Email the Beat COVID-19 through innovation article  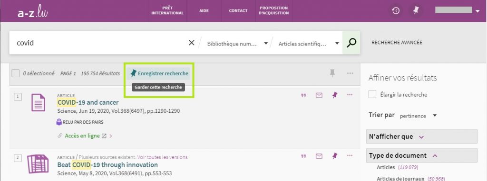[x=319, y=156]
